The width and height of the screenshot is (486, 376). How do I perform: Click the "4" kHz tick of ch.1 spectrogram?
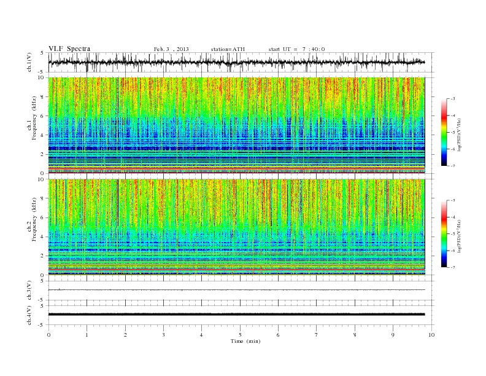[x=43, y=135]
